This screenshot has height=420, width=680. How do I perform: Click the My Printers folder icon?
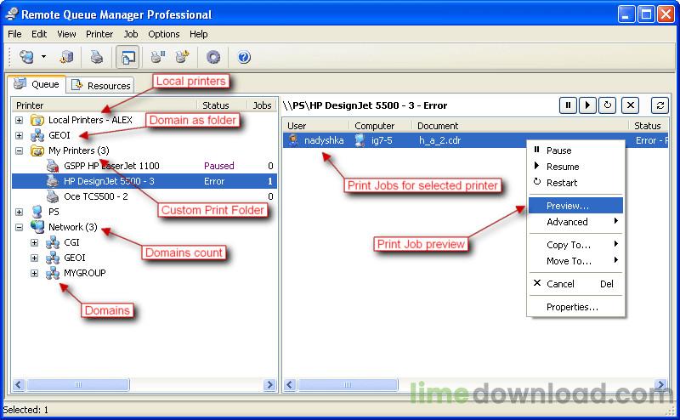[37, 150]
